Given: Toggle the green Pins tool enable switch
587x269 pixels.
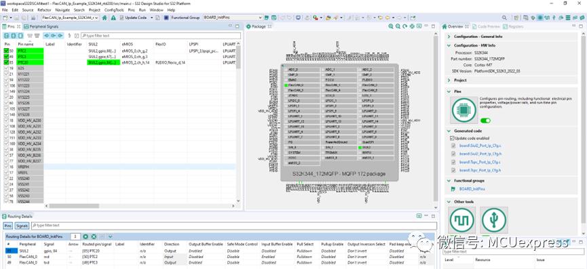Looking at the screenshot, I should point(485,121).
